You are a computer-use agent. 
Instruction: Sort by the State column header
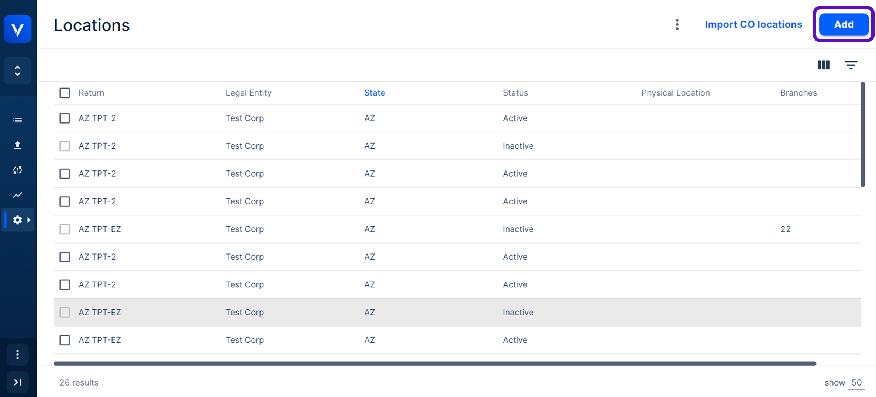(x=374, y=93)
